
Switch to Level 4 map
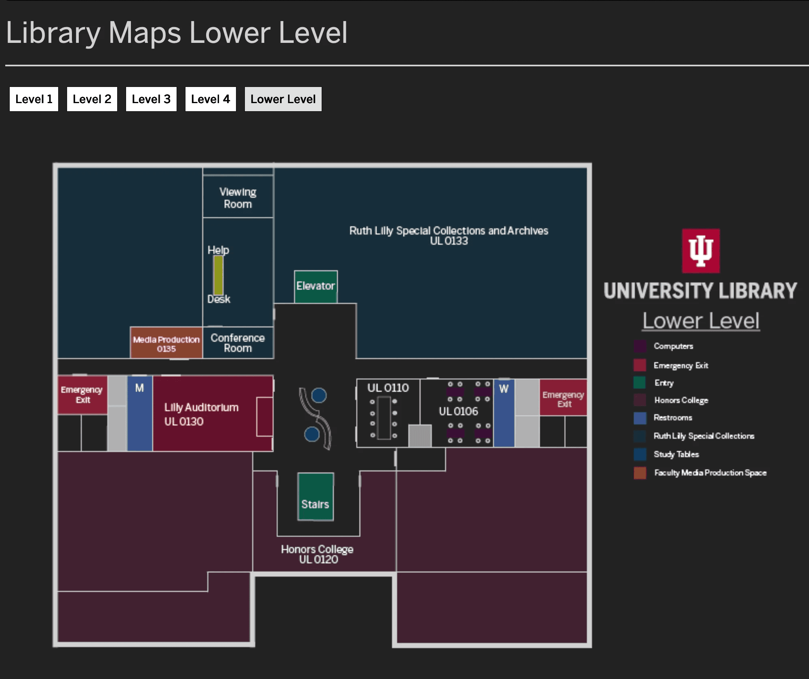[x=210, y=99]
